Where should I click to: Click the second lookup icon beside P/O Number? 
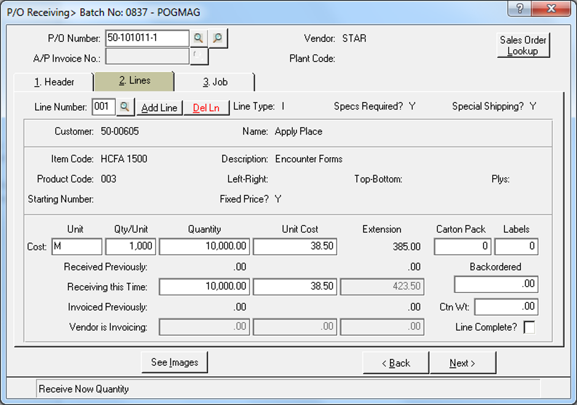tap(218, 38)
